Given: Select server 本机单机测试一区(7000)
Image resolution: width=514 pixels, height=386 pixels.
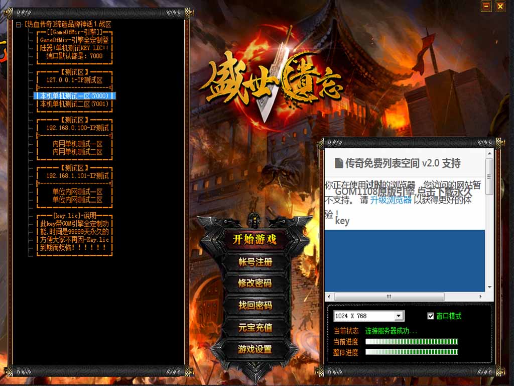Looking at the screenshot, I should point(74,96).
